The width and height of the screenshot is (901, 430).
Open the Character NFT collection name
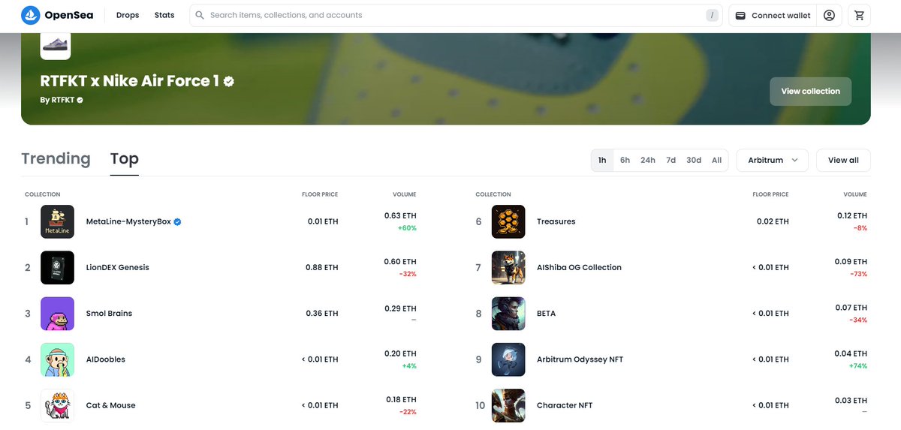click(x=565, y=405)
